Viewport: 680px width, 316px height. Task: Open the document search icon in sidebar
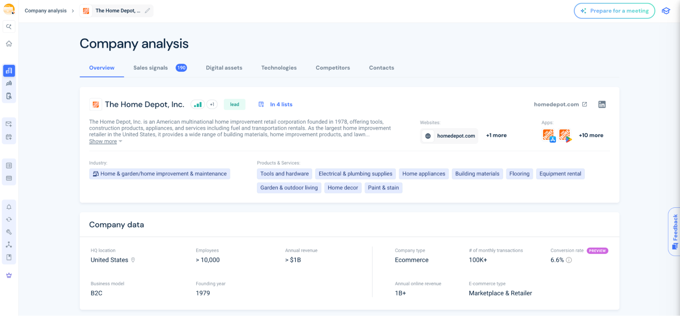coord(9,96)
